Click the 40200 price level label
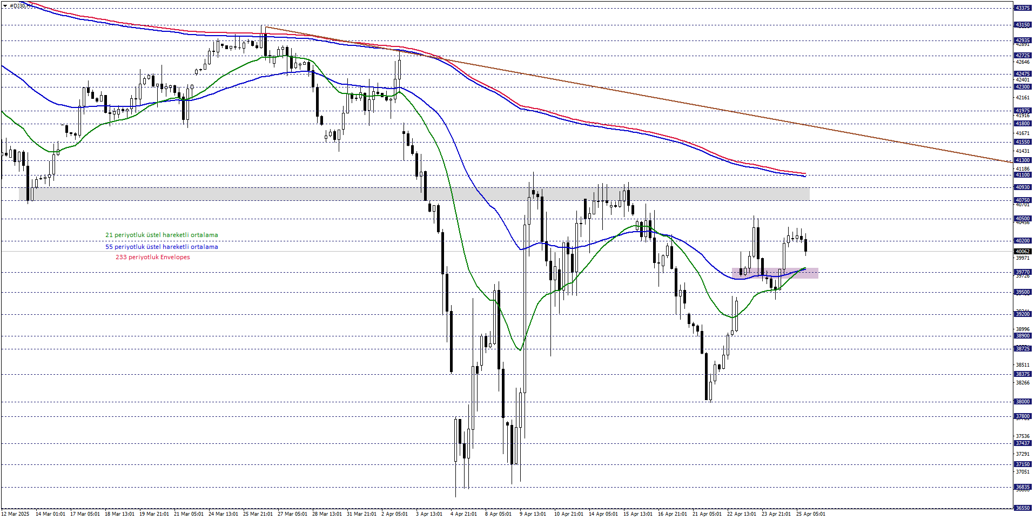 (x=1023, y=241)
